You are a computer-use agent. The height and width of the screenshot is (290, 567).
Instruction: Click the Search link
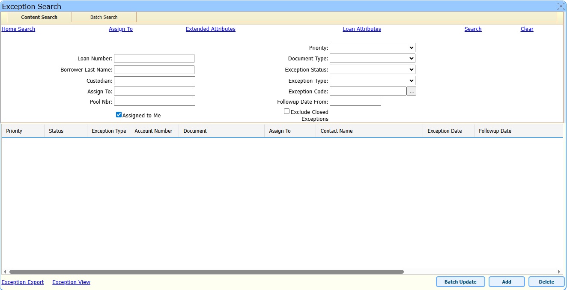473,29
